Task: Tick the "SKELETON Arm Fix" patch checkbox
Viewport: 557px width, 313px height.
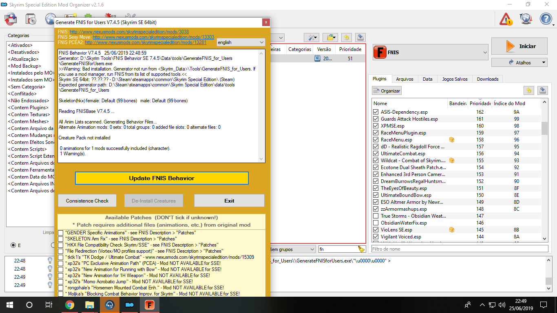Action: [x=61, y=239]
